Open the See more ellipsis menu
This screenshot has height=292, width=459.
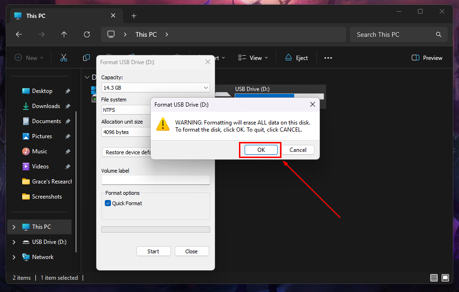328,58
